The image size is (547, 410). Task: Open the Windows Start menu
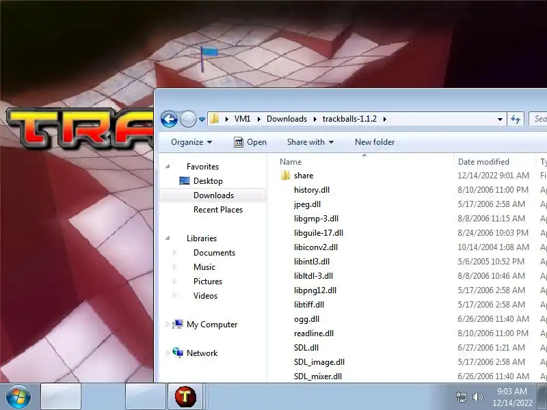18,396
